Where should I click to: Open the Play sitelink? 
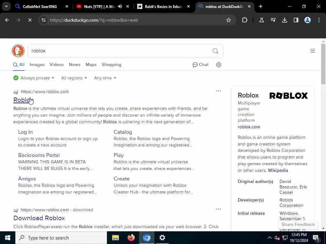click(118, 155)
